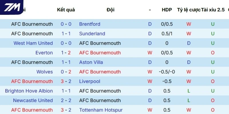Select West Ham United team link
Viewport: 229px width, 114px height.
33,43
